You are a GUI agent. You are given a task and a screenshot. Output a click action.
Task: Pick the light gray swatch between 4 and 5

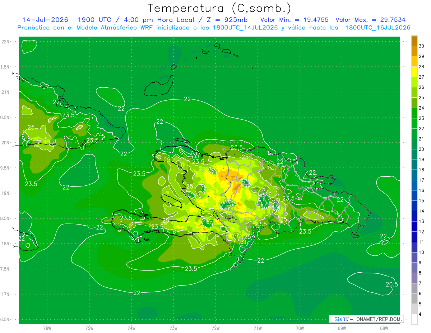click(x=414, y=309)
